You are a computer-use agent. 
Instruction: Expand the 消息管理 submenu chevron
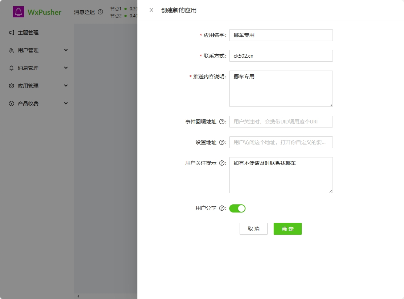point(66,68)
